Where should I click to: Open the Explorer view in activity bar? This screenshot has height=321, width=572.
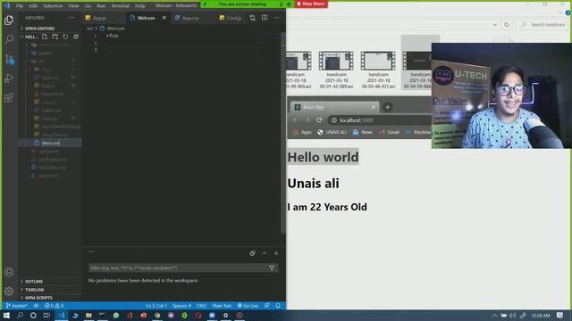[9, 20]
